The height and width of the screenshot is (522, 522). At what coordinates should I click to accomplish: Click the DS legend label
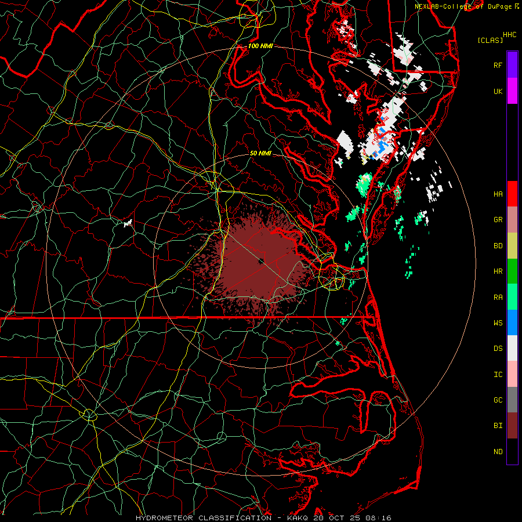point(498,349)
